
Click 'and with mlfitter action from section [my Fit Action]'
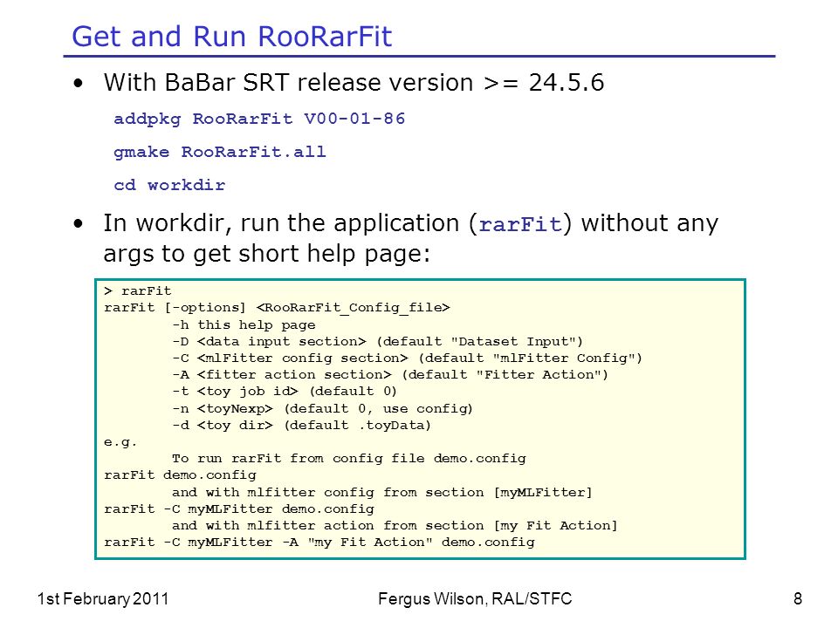[x=395, y=525]
